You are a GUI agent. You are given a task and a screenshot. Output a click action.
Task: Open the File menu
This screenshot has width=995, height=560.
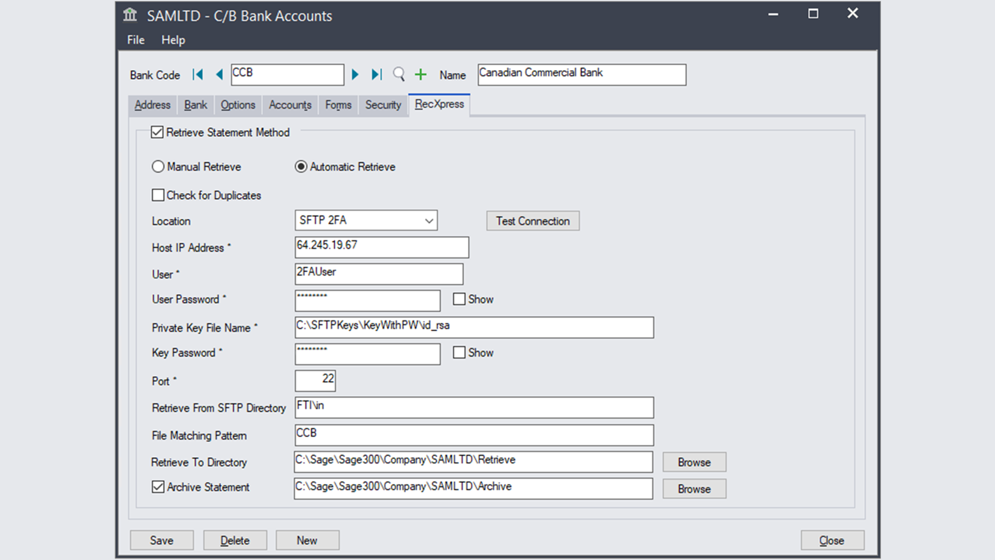click(135, 40)
